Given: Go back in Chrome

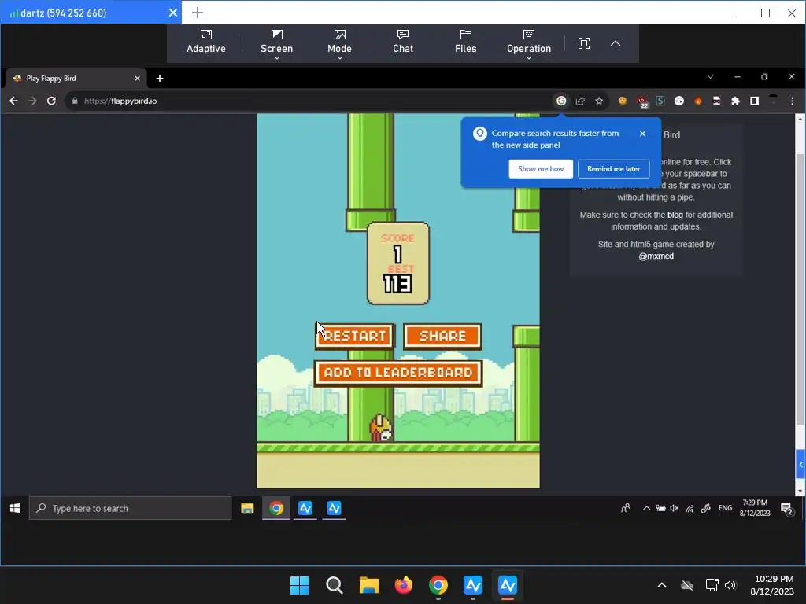Looking at the screenshot, I should [14, 101].
